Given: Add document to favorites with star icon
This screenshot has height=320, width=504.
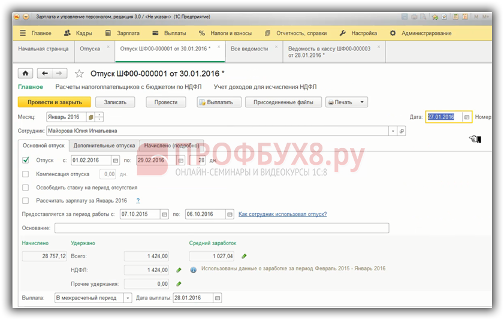Looking at the screenshot, I should 79,74.
